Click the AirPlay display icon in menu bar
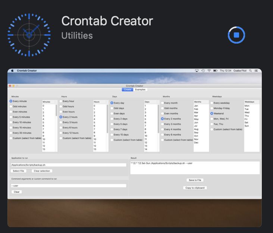Image resolution: width=273 pixels, height=233 pixels. pyautogui.click(x=197, y=71)
